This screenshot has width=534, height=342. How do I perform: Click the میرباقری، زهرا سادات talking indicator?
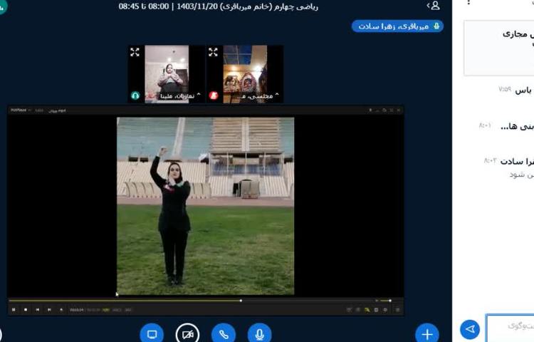397,26
